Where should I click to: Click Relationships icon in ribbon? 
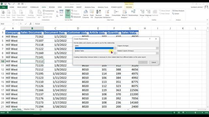133,13
